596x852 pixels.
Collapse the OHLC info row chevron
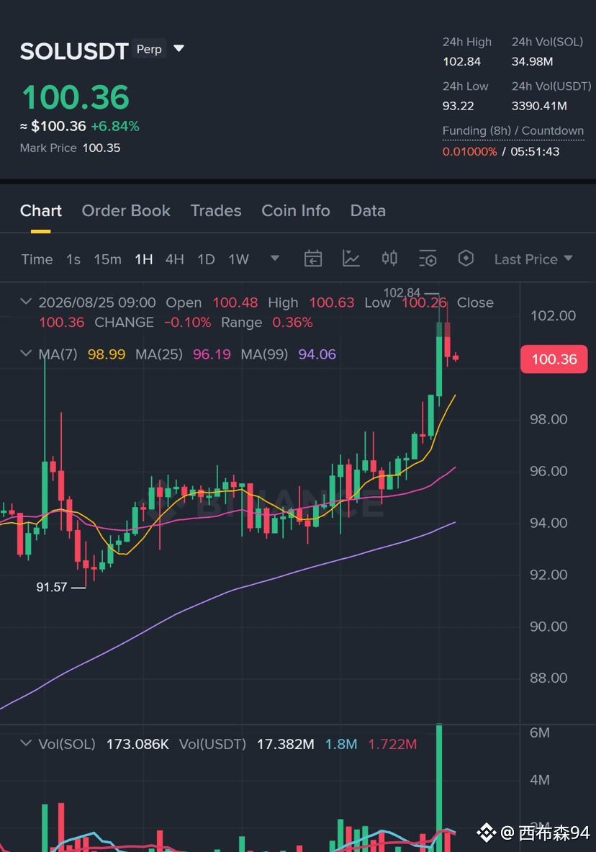pos(25,301)
